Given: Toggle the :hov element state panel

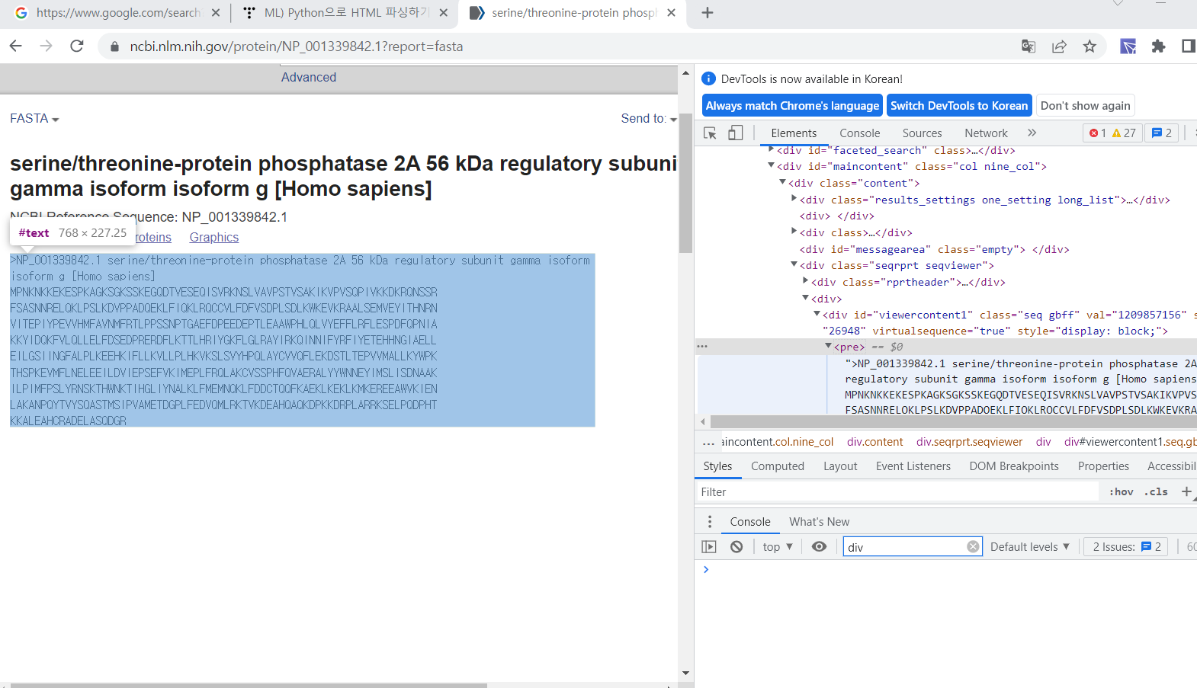Looking at the screenshot, I should pyautogui.click(x=1121, y=492).
